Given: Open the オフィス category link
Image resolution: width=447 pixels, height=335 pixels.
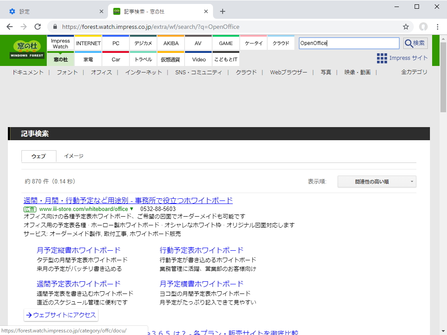Looking at the screenshot, I should (x=101, y=73).
